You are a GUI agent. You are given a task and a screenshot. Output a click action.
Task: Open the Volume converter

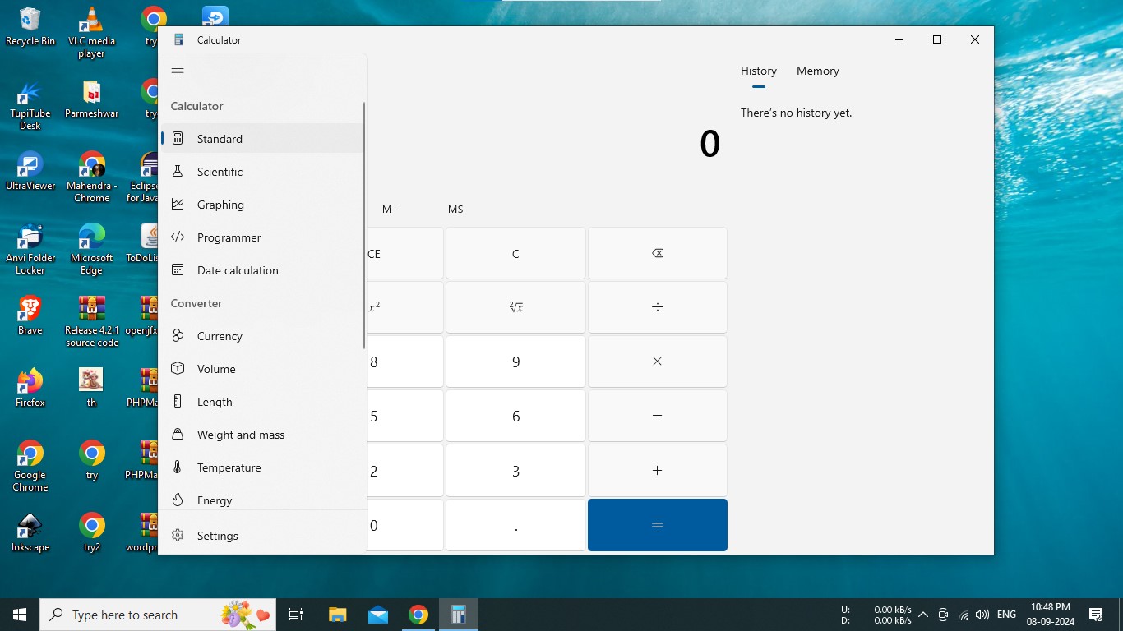coord(262,369)
